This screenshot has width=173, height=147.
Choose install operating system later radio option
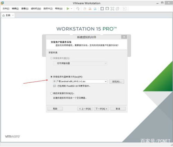[x=51, y=93]
